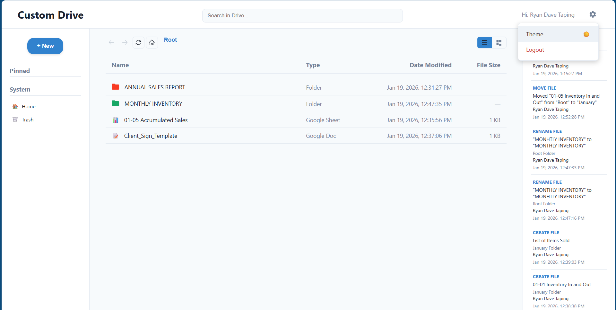Select Theme in the settings menu
The image size is (616, 310).
[534, 34]
